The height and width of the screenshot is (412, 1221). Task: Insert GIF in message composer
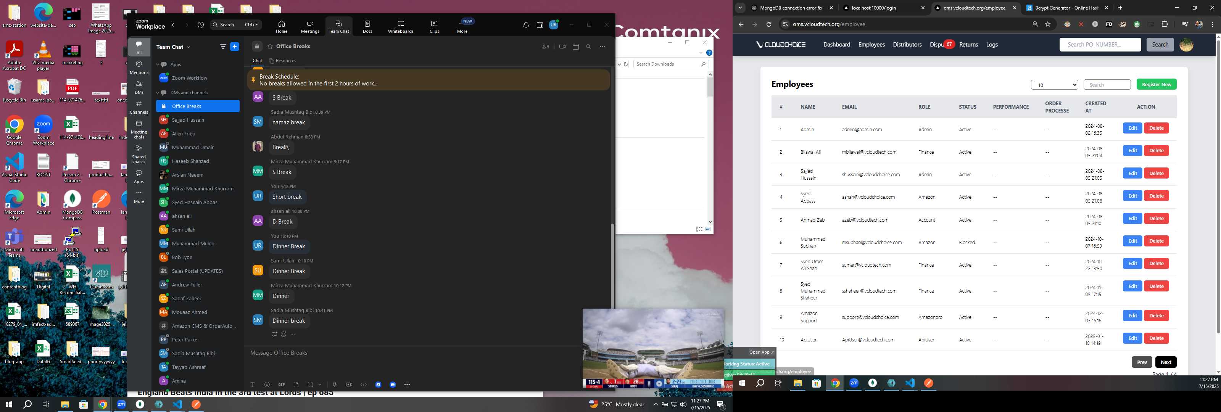pyautogui.click(x=282, y=385)
